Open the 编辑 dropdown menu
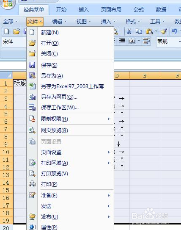 pyautogui.click(x=59, y=22)
